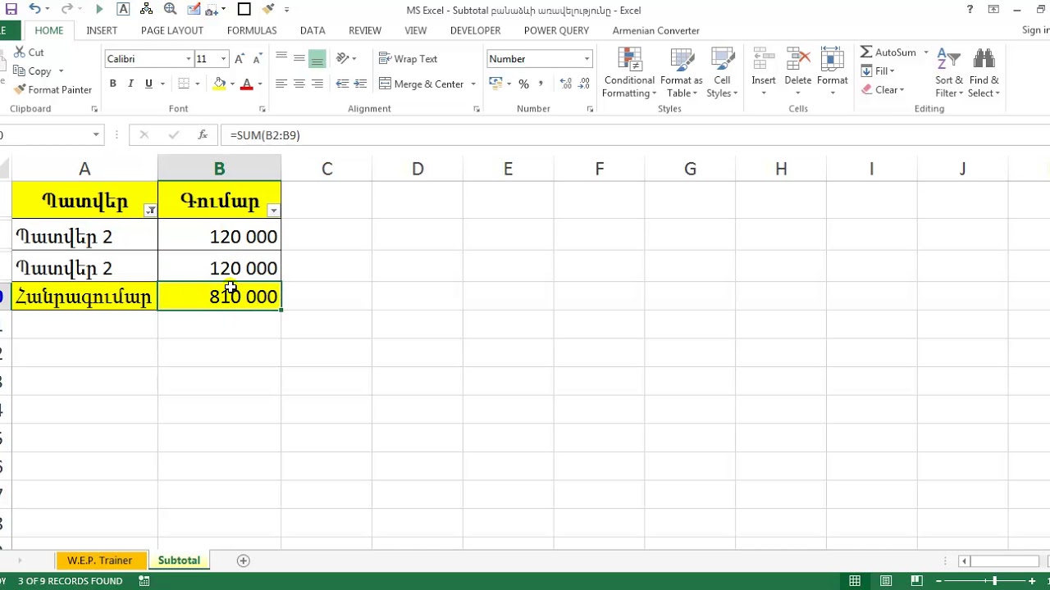The height and width of the screenshot is (590, 1050).
Task: Open the Clear menu
Action: point(883,90)
